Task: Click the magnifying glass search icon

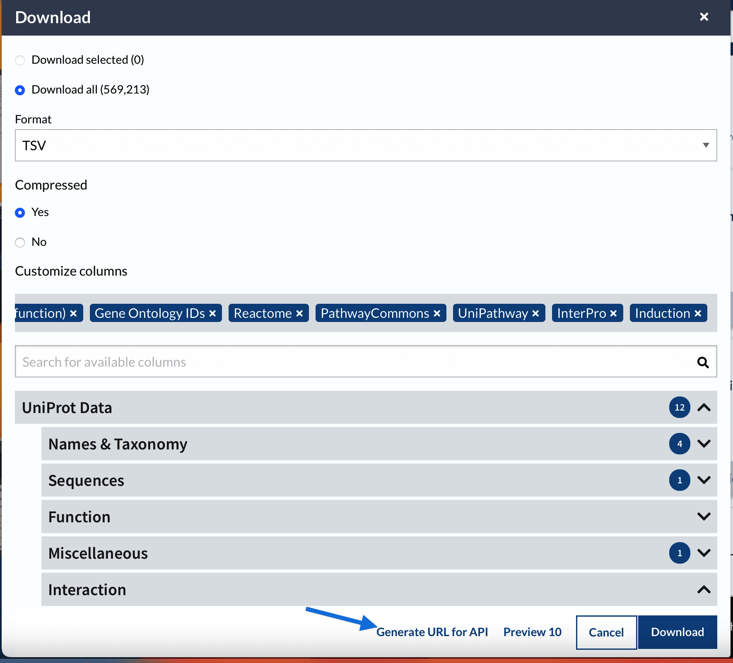Action: pos(703,363)
